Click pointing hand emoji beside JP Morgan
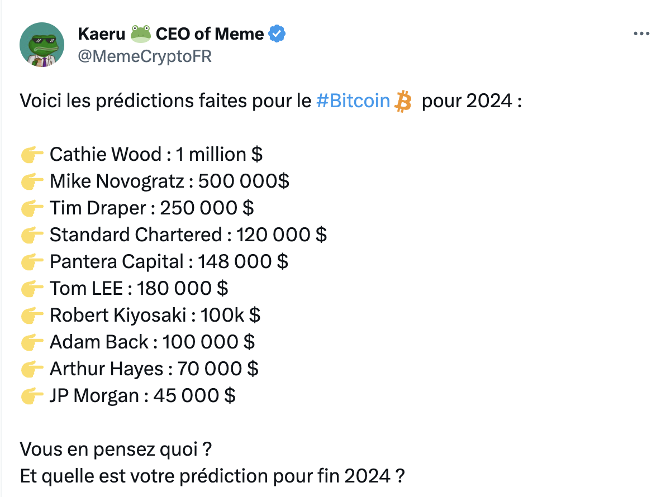Image resolution: width=666 pixels, height=497 pixels. pyautogui.click(x=32, y=395)
